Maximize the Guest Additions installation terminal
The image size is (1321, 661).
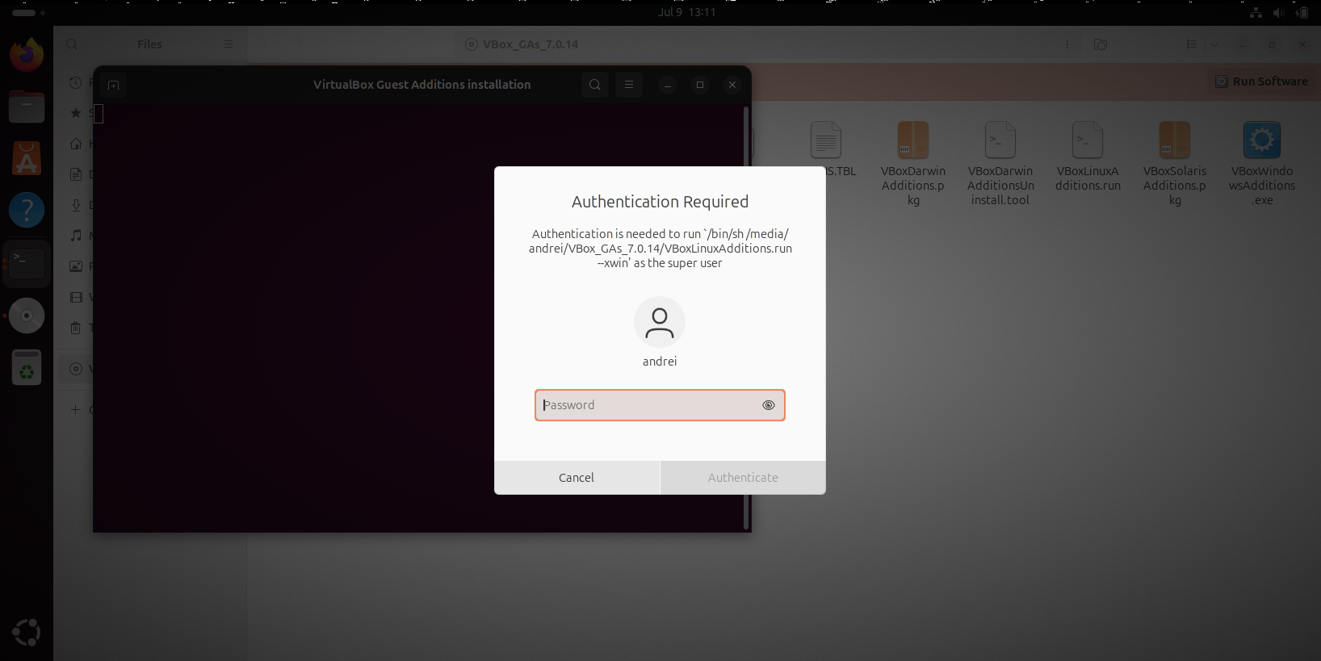click(700, 85)
